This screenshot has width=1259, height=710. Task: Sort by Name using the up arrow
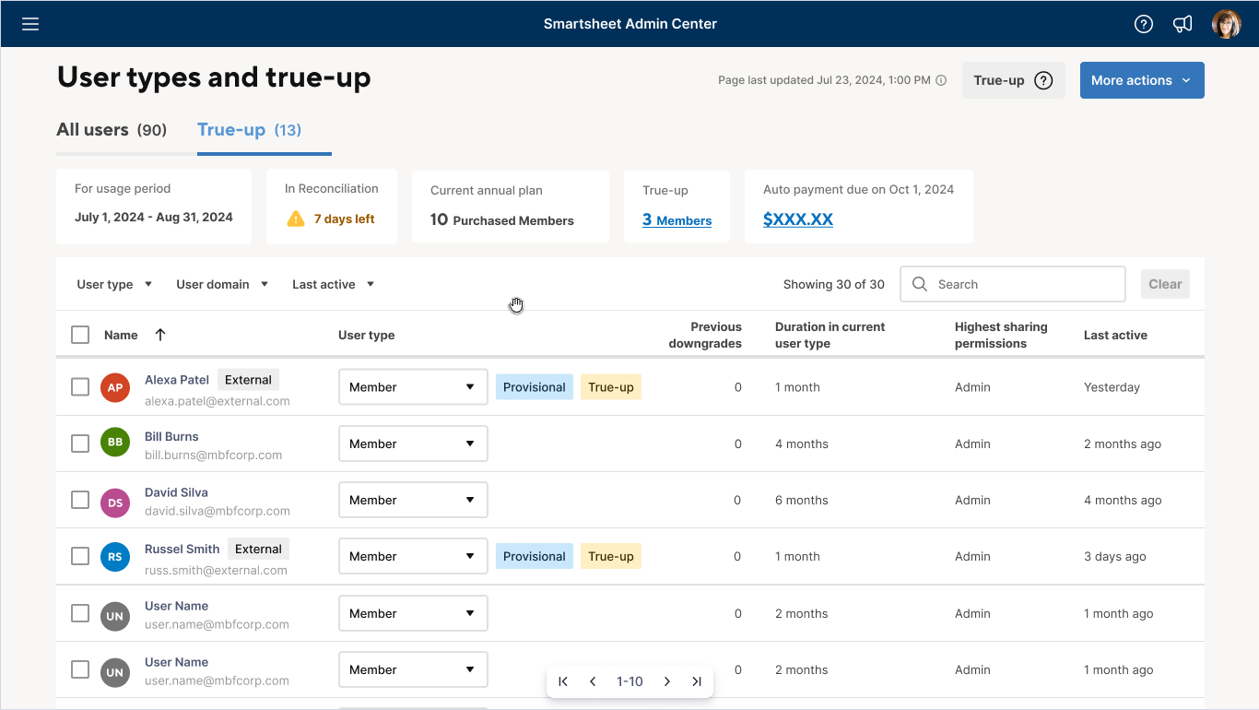pos(160,335)
